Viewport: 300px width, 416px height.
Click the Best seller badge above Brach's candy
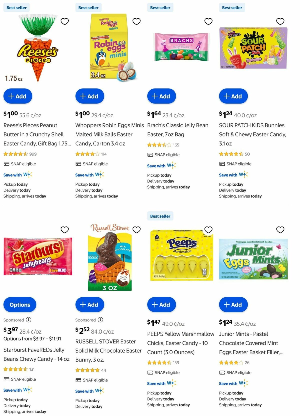[160, 7]
